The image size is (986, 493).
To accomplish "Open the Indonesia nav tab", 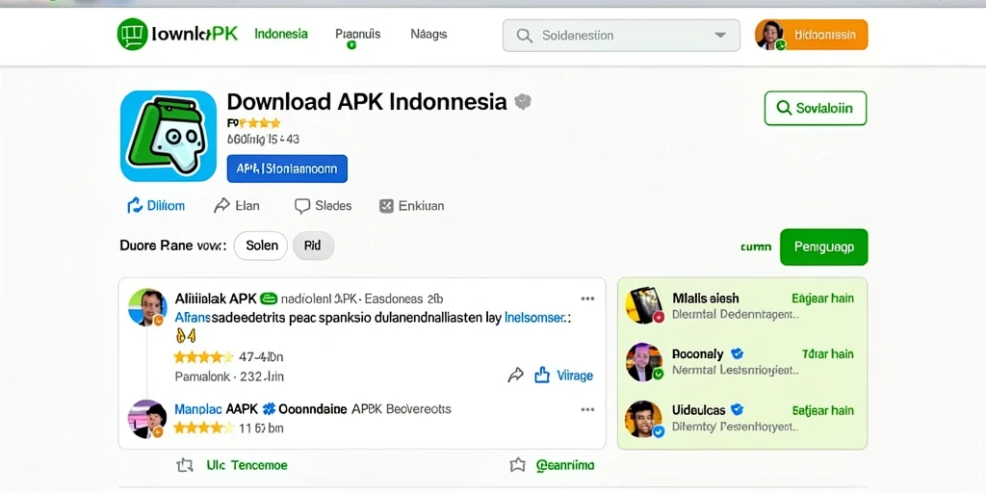I will click(281, 34).
